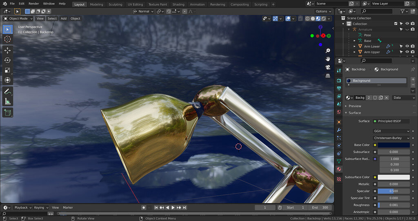Viewport: 418px width, 221px height.
Task: Click the Add Cube tool icon
Action: [7, 113]
